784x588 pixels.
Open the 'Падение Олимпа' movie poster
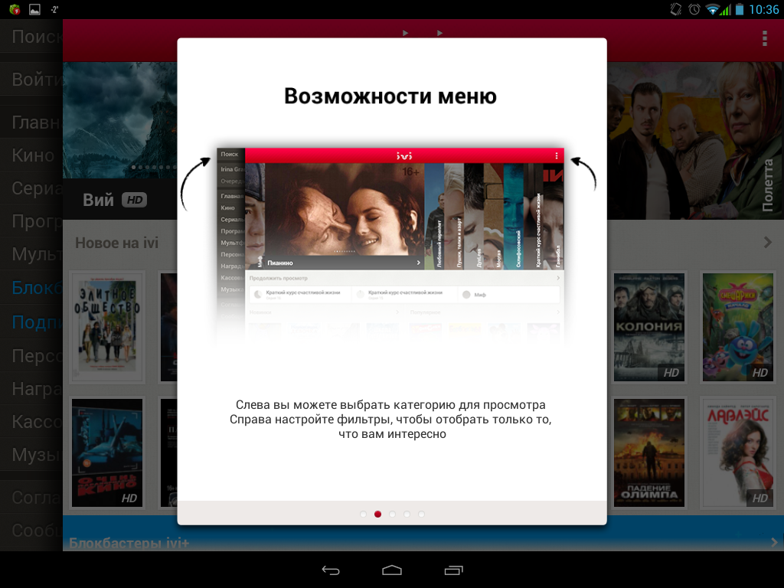[649, 452]
